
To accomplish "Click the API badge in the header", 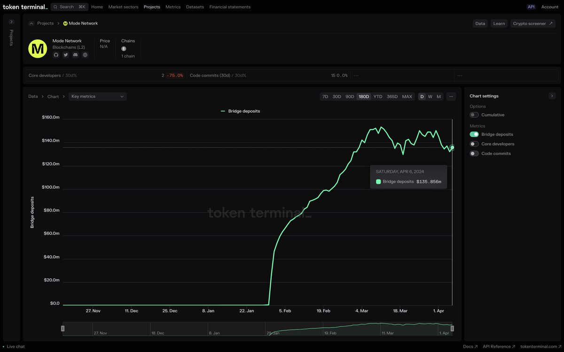I will (x=531, y=7).
